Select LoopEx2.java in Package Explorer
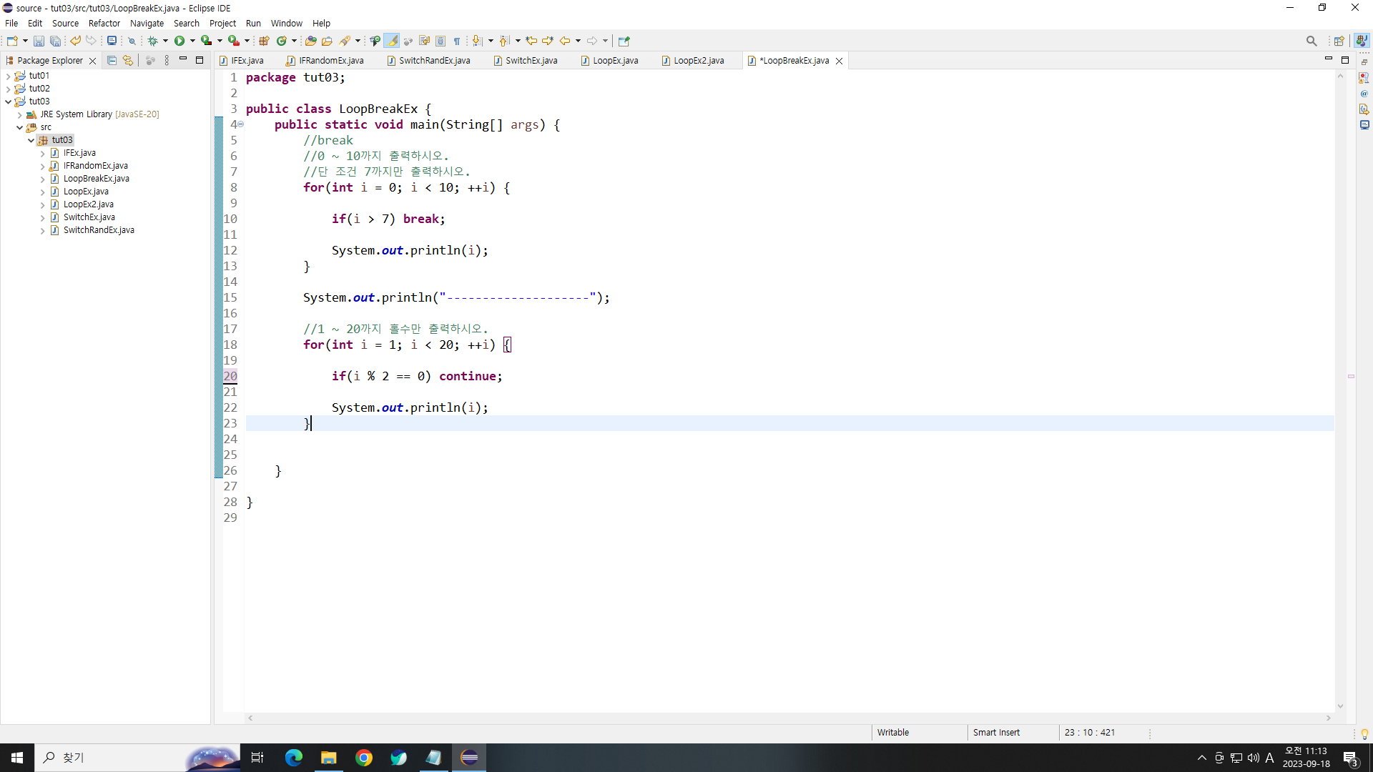1373x772 pixels. 88,204
